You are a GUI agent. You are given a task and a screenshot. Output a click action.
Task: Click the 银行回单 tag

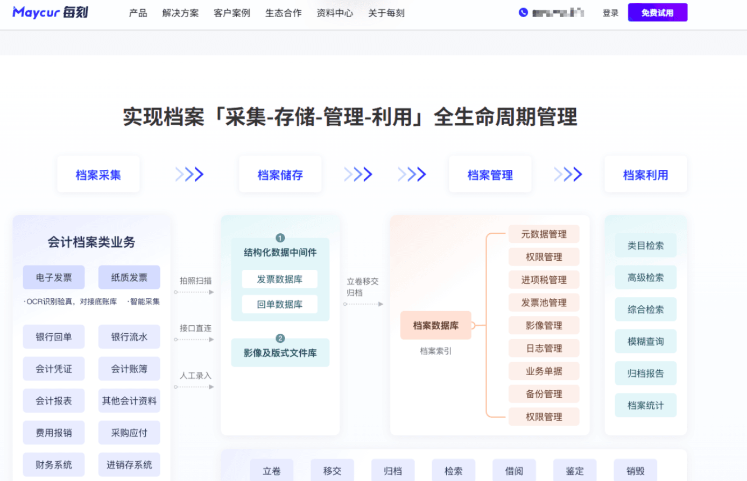(54, 337)
